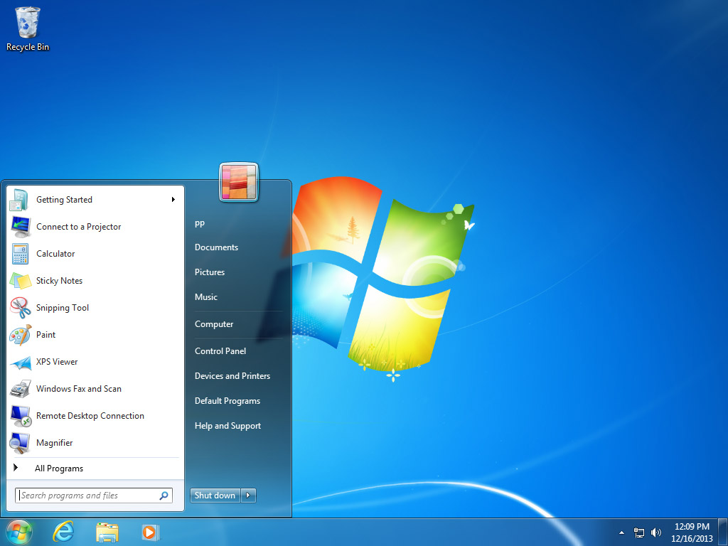The height and width of the screenshot is (546, 728).
Task: Click the volume speaker icon in system tray
Action: click(654, 532)
